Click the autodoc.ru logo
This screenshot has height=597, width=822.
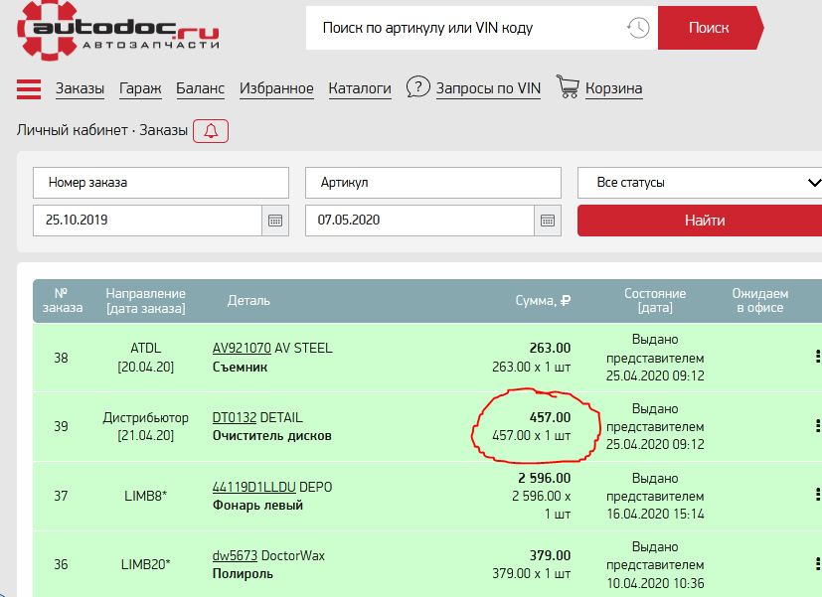[118, 31]
